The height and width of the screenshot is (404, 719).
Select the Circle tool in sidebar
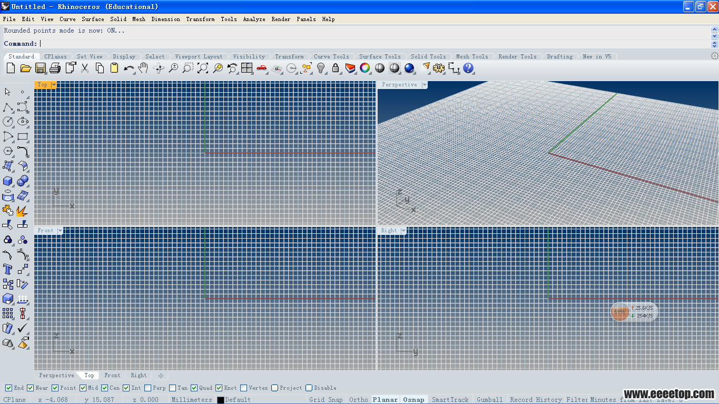point(8,122)
